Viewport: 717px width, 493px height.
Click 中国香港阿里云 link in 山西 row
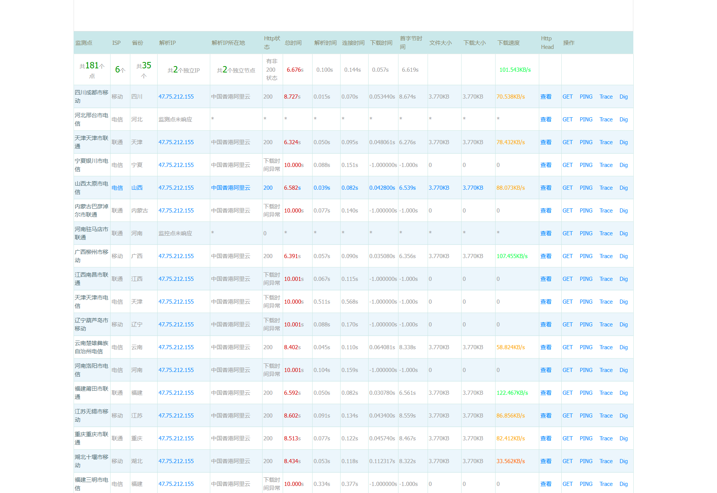[x=230, y=188]
